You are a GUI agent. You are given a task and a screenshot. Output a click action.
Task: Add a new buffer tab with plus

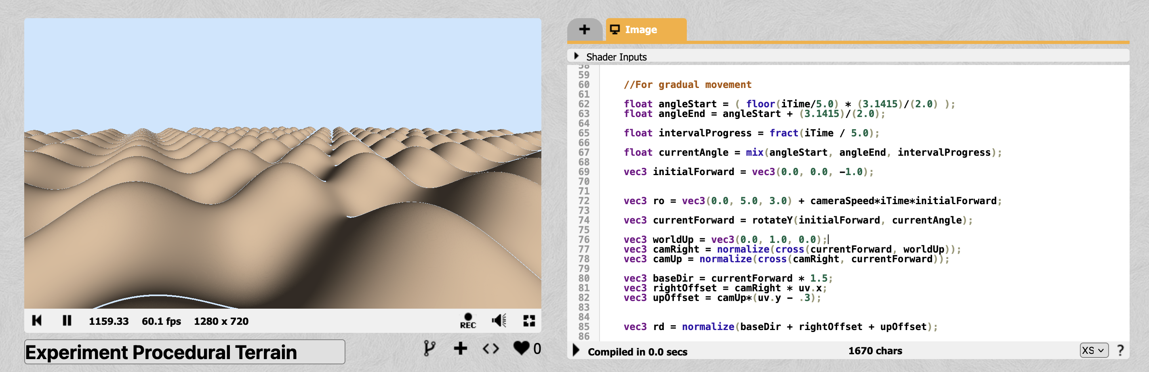(x=584, y=30)
